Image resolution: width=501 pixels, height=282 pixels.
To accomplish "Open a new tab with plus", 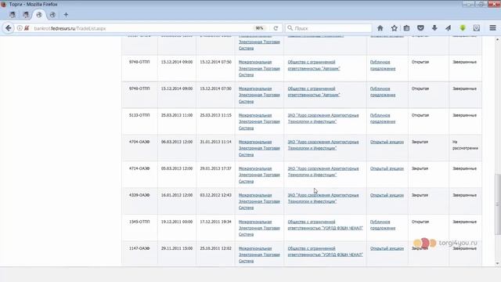I will (x=66, y=15).
